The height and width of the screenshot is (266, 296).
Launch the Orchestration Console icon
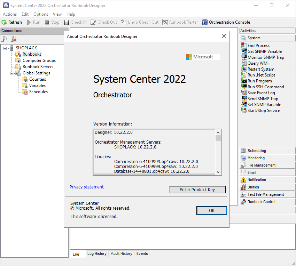coord(205,22)
